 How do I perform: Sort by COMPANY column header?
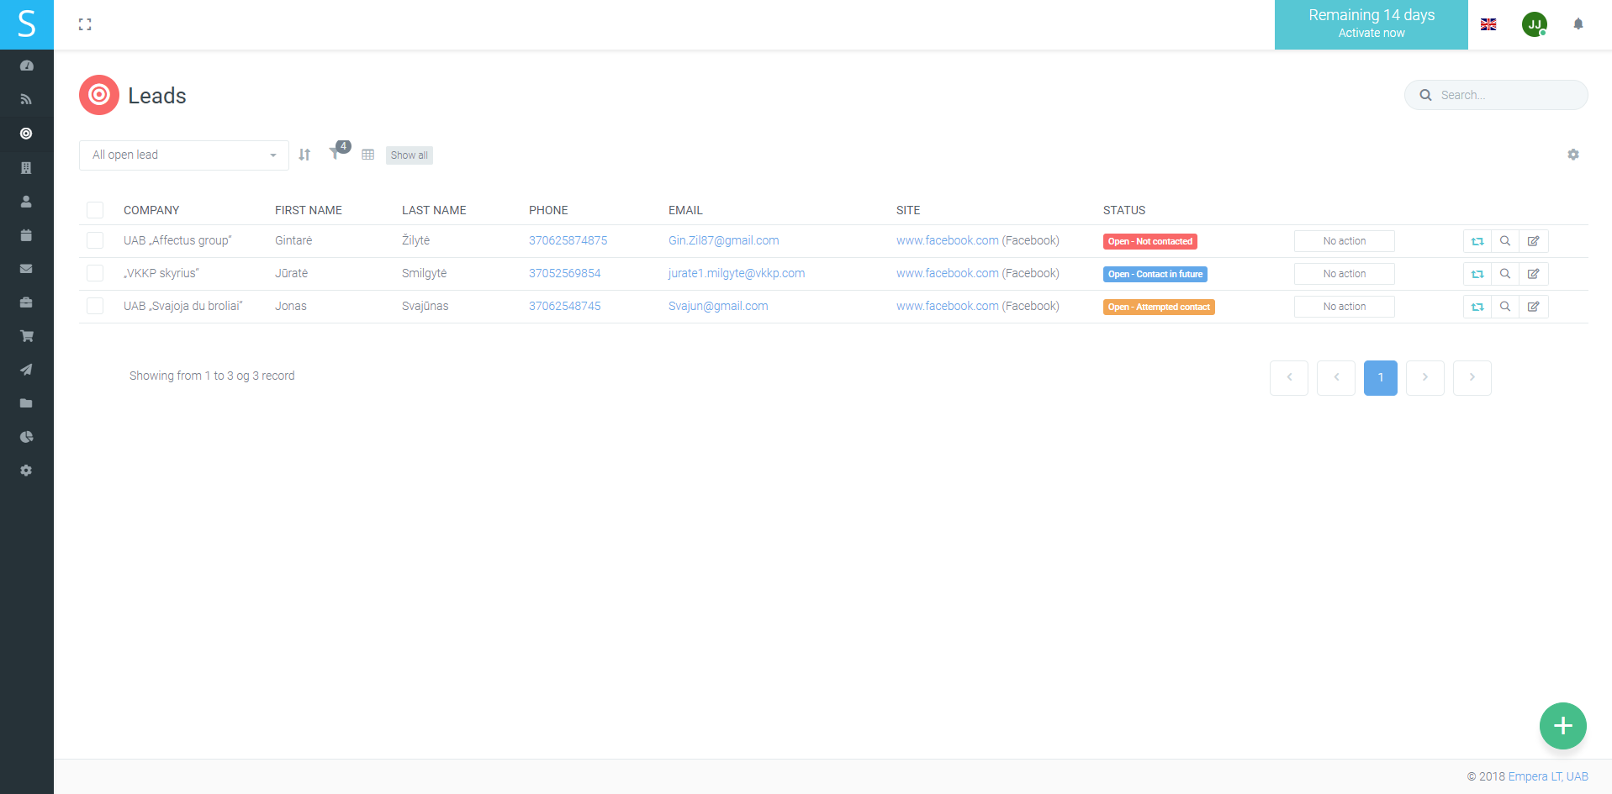(151, 210)
